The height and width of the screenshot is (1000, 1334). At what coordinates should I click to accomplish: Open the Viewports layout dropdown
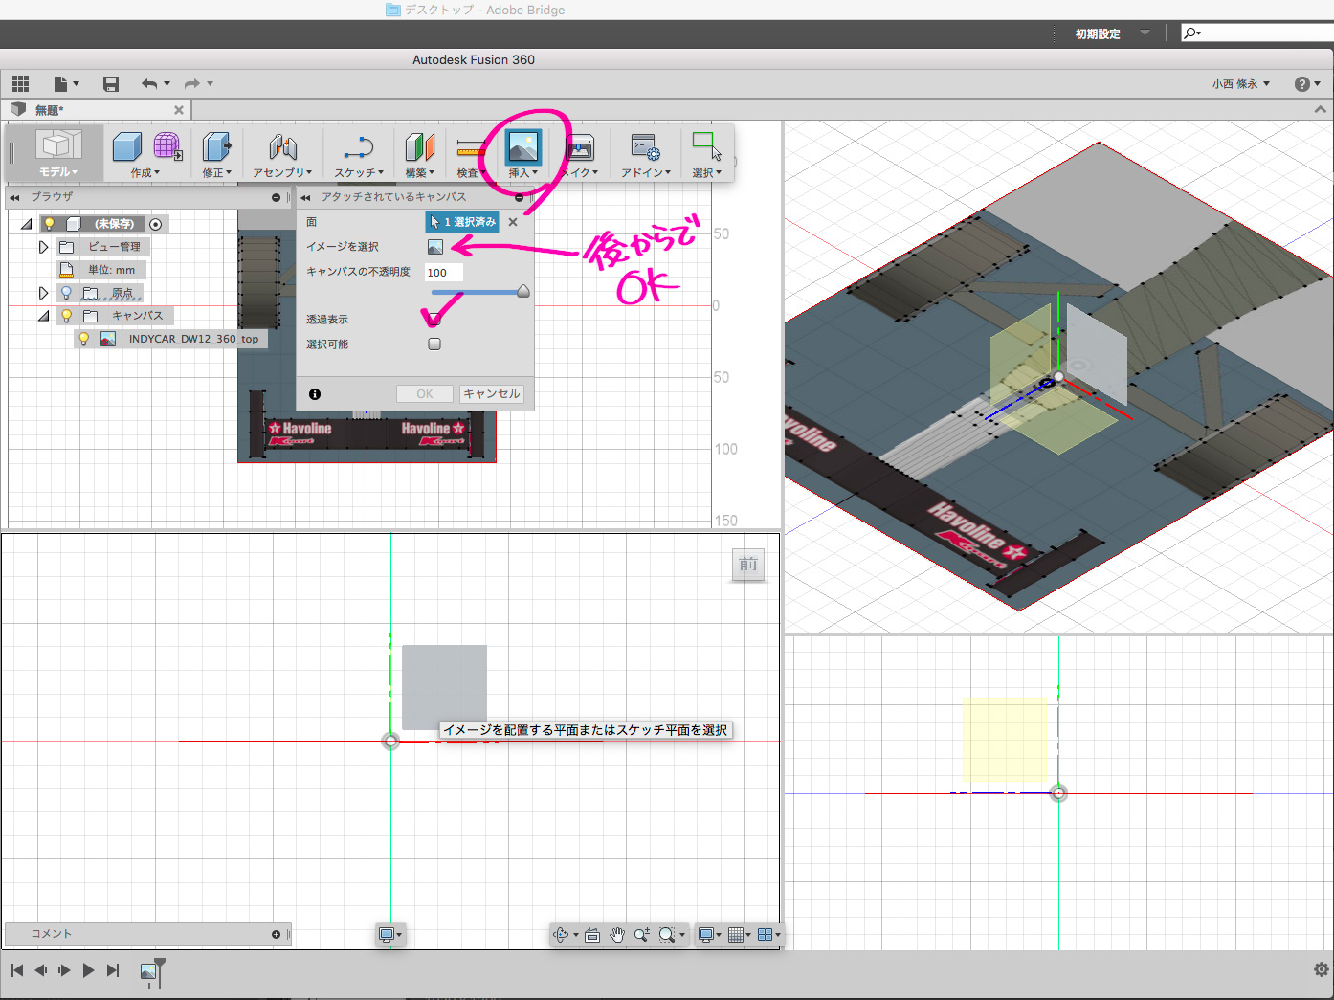coord(769,935)
